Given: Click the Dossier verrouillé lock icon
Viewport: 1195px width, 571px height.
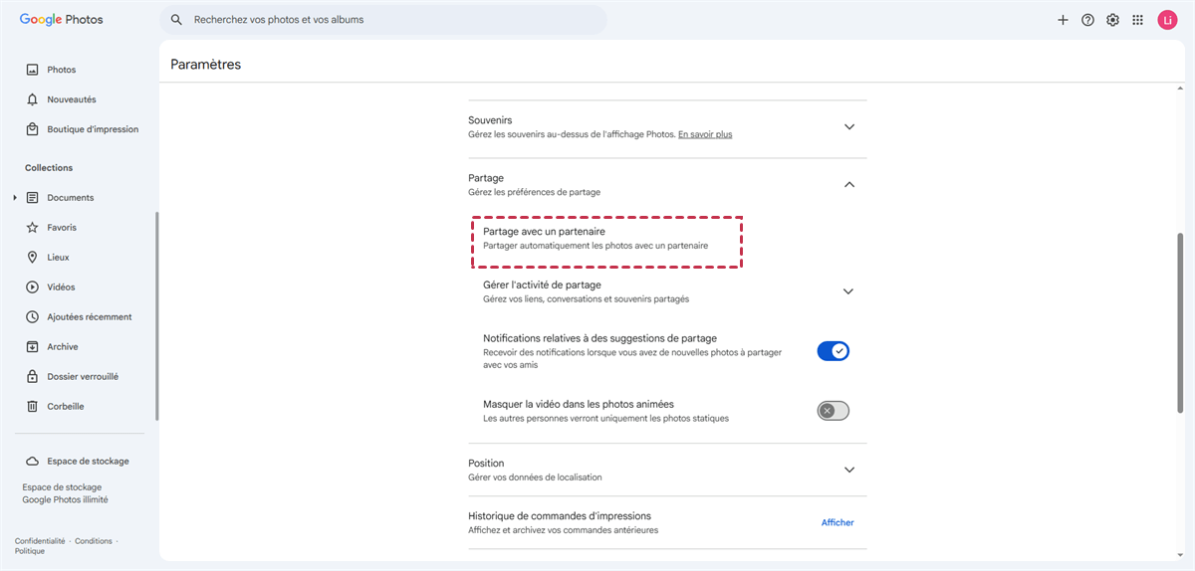Looking at the screenshot, I should (x=33, y=377).
